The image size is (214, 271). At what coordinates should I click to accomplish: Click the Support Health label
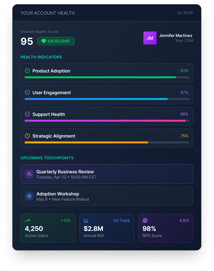click(49, 114)
